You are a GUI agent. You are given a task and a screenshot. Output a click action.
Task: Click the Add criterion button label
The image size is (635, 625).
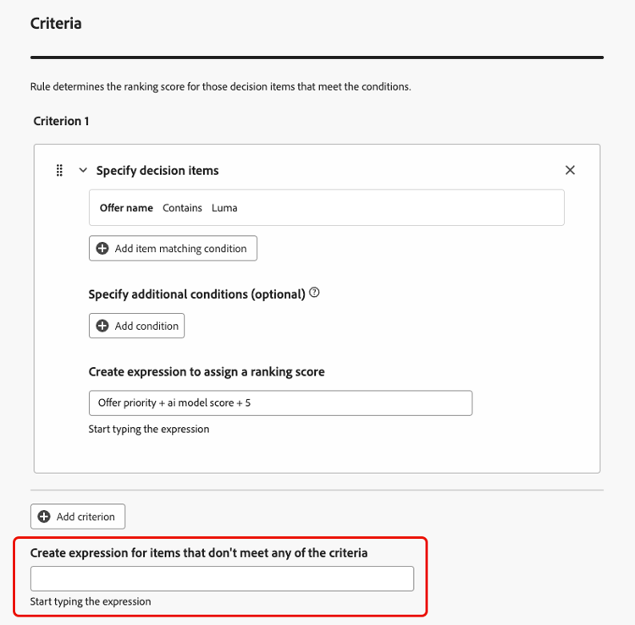(87, 517)
